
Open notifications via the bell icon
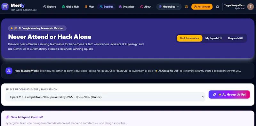(218, 7)
